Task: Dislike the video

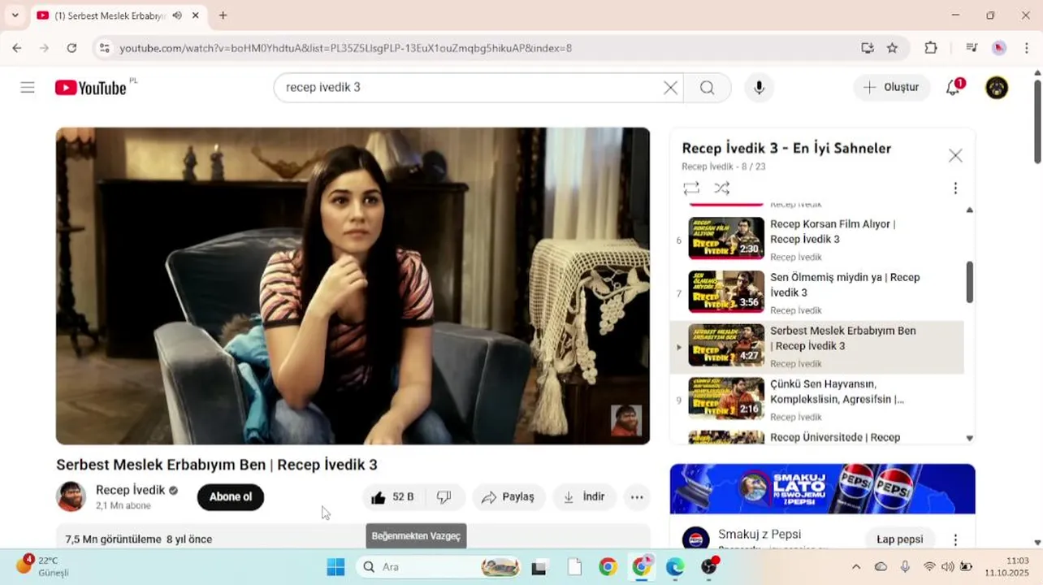Action: [x=444, y=497]
